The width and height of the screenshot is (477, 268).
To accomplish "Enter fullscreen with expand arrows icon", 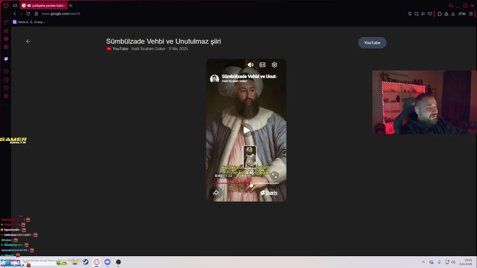I will 274,176.
